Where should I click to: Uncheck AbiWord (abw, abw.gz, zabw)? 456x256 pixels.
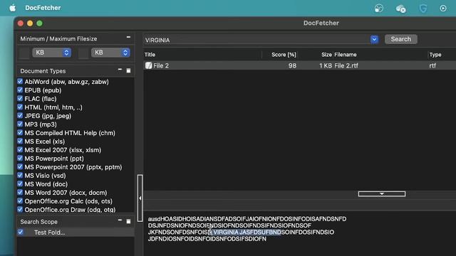click(20, 82)
